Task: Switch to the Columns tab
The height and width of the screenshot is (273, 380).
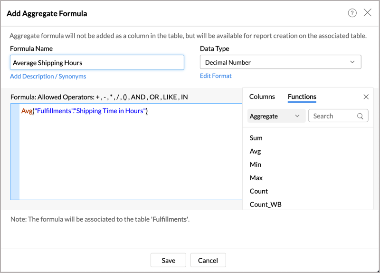Action: click(262, 97)
